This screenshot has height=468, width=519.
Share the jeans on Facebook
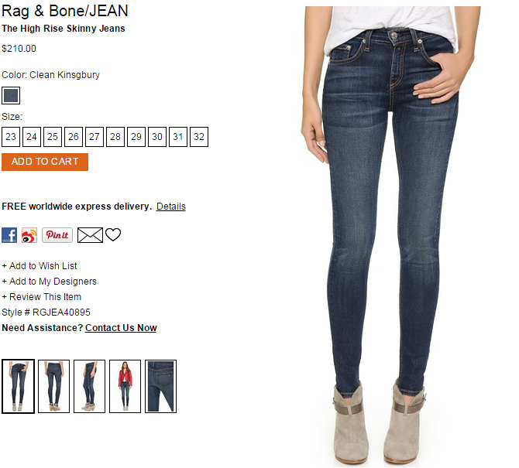(9, 235)
